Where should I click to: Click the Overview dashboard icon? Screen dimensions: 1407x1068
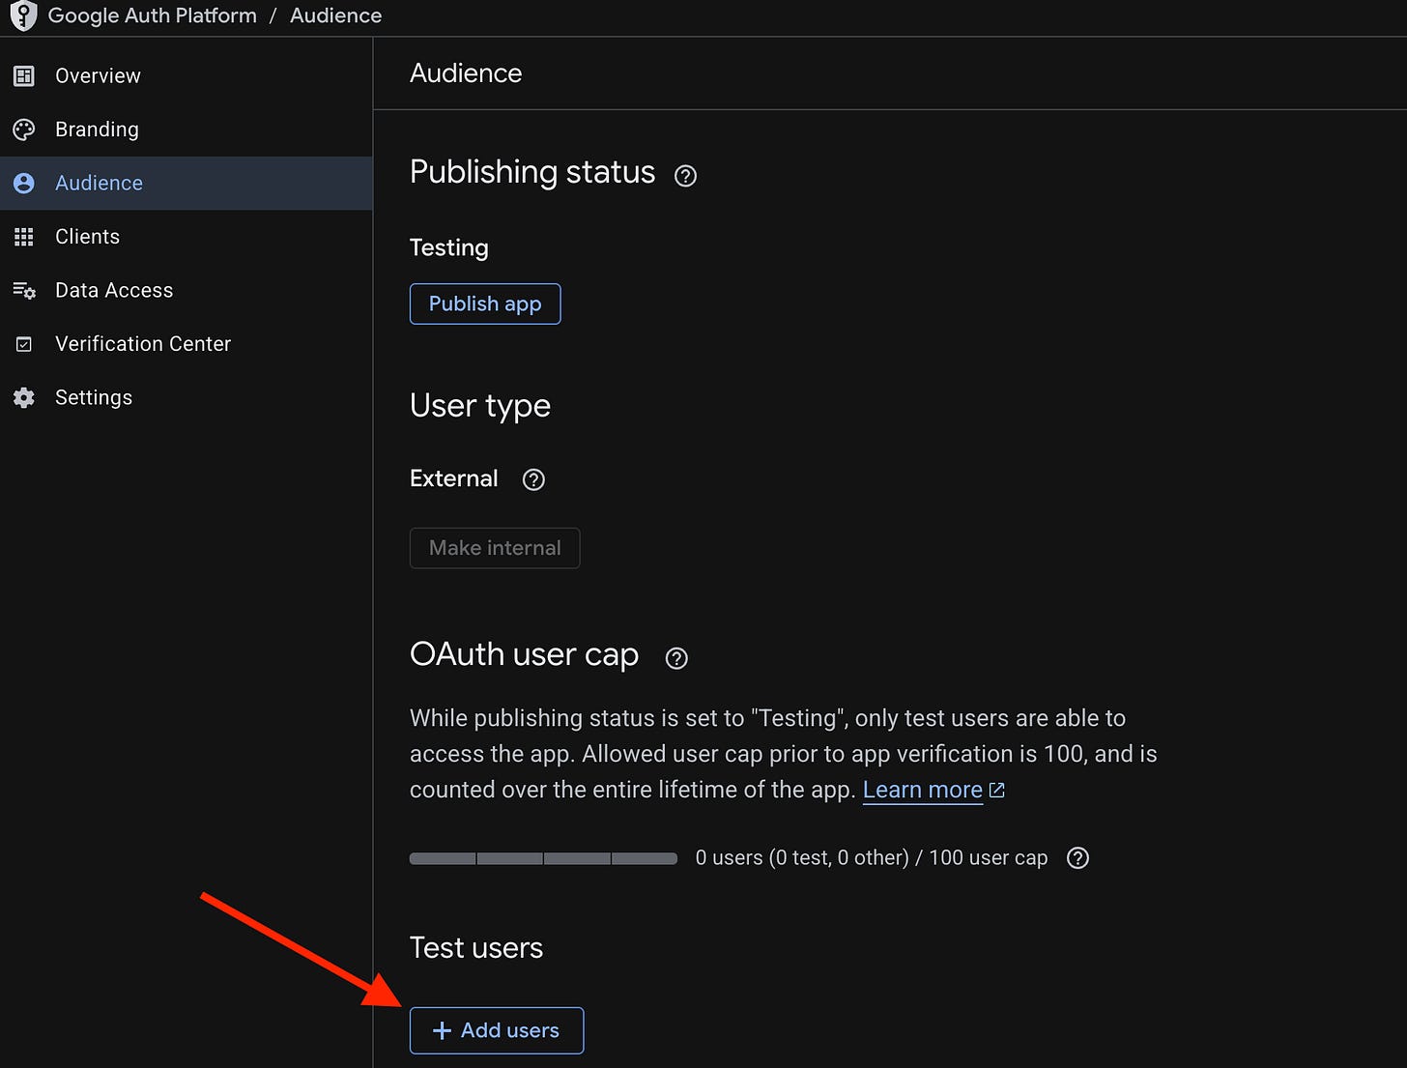click(x=24, y=75)
